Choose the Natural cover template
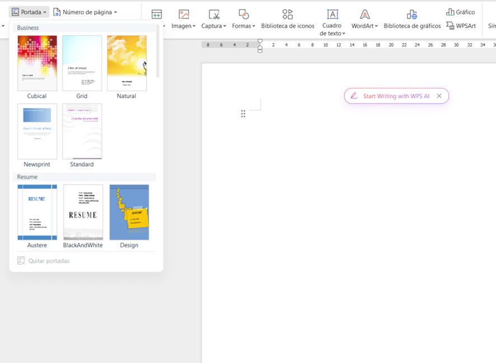Viewport: 496px width, 363px height. pyautogui.click(x=127, y=63)
